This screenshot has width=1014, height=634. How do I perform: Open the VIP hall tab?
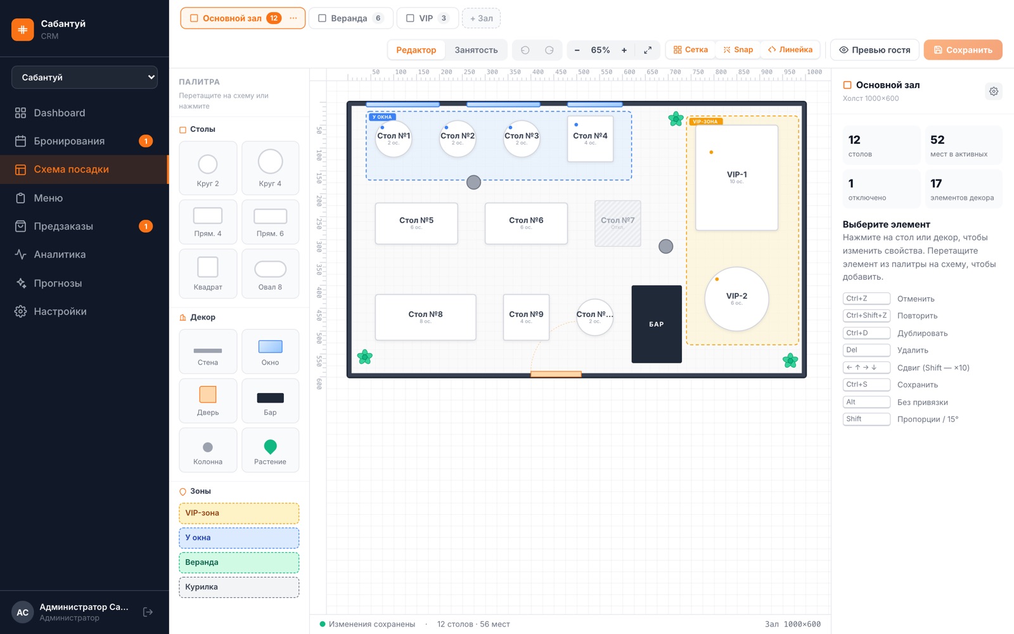[428, 18]
